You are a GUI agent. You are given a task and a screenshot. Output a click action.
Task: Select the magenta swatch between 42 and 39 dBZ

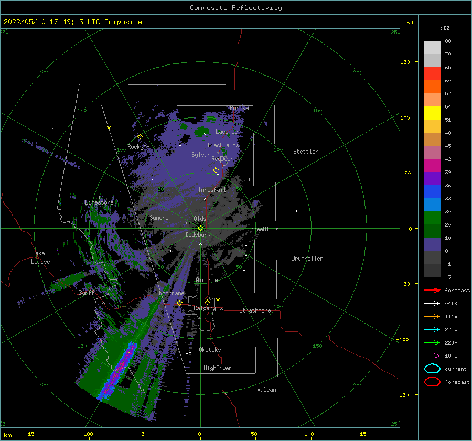coord(432,165)
